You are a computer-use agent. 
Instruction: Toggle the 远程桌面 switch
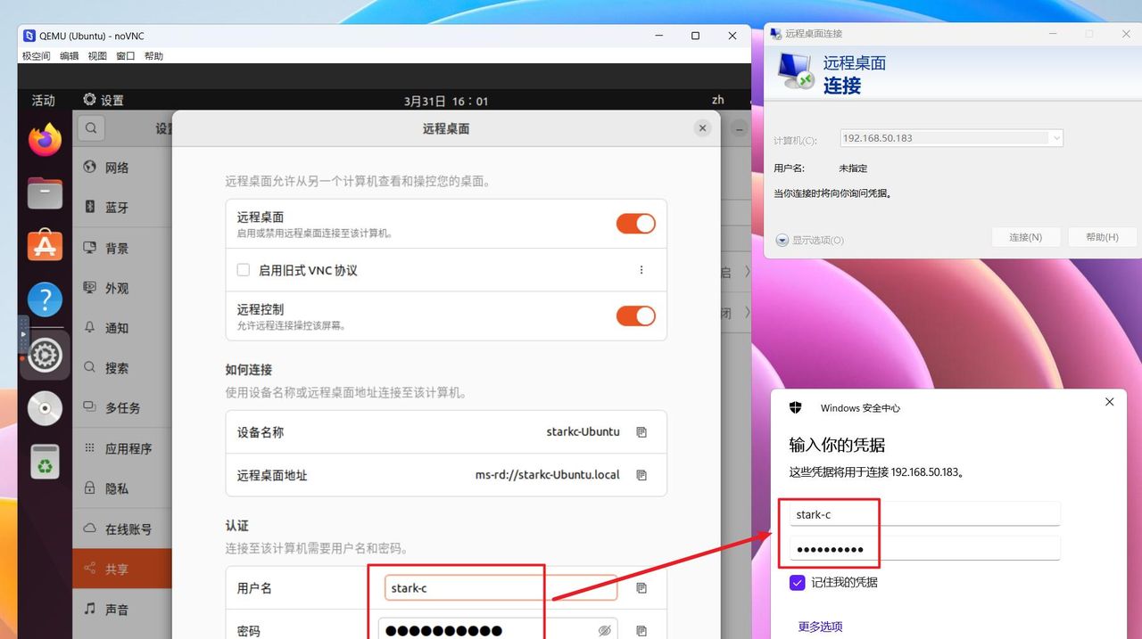pos(635,224)
